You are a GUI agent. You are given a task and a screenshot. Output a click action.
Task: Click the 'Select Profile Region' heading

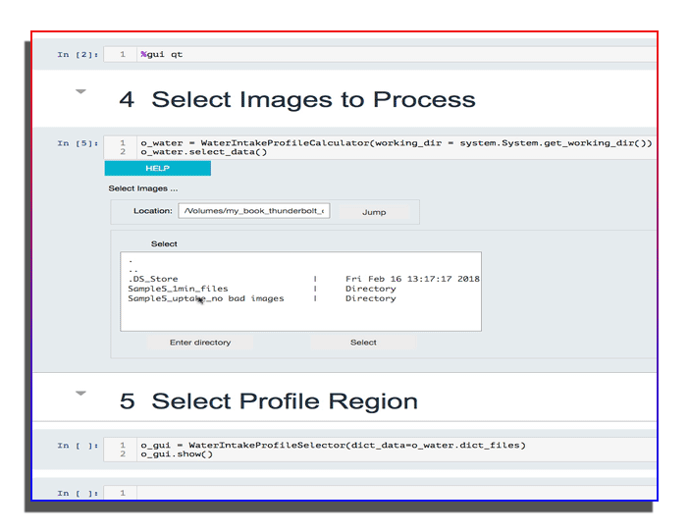click(285, 401)
